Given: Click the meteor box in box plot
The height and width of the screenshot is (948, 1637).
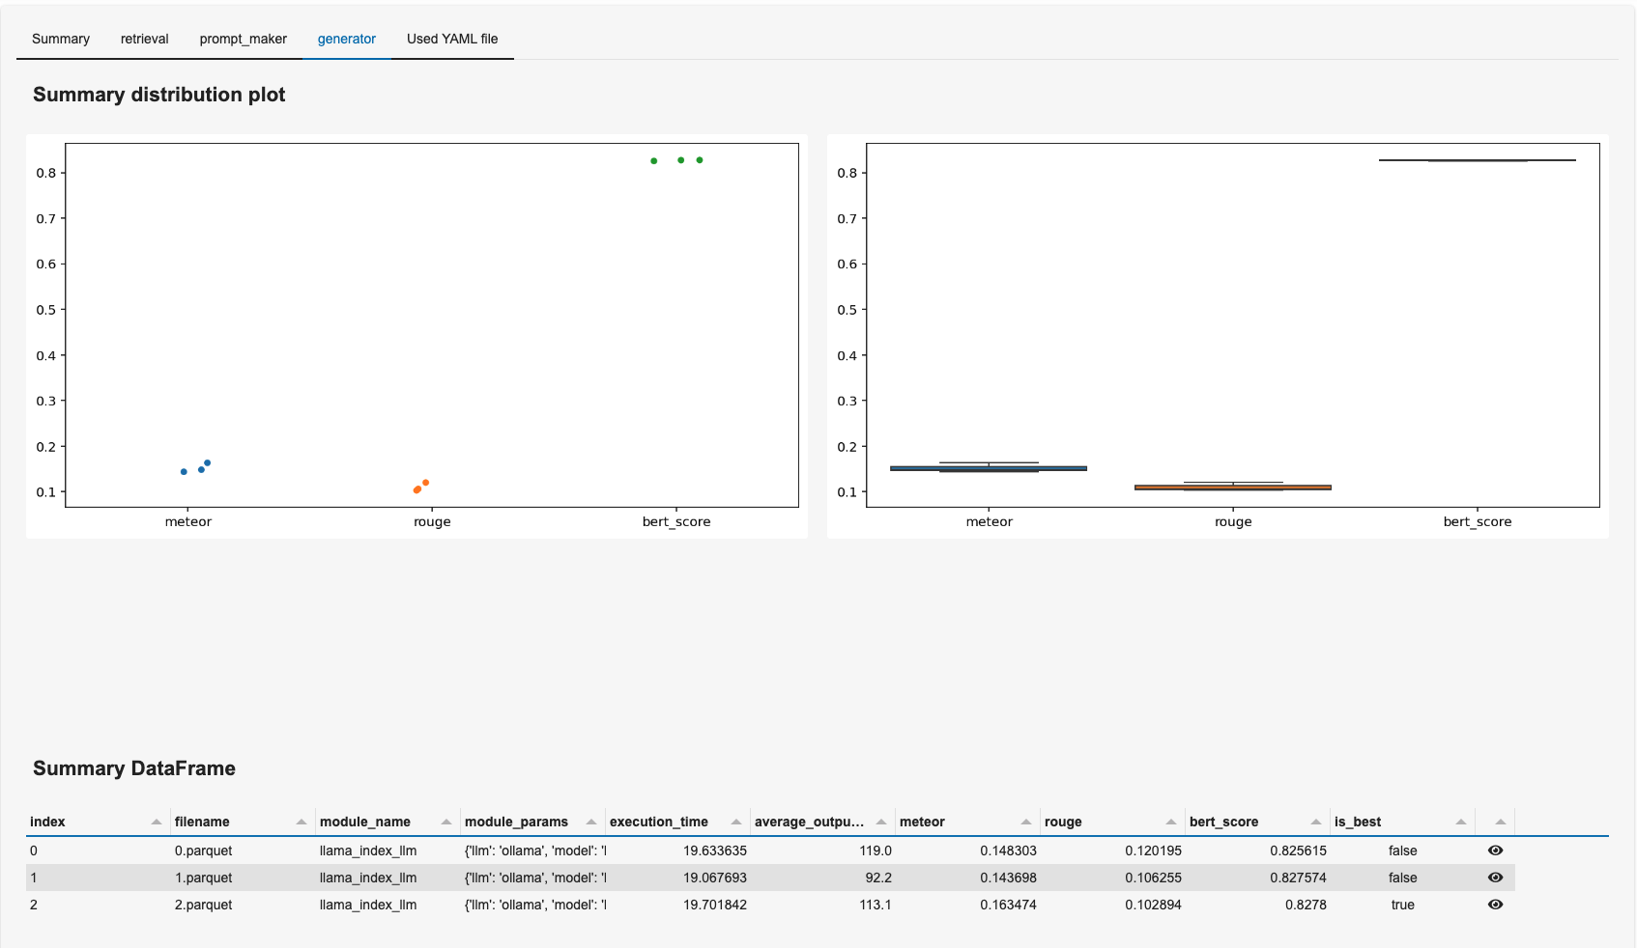Looking at the screenshot, I should [988, 468].
